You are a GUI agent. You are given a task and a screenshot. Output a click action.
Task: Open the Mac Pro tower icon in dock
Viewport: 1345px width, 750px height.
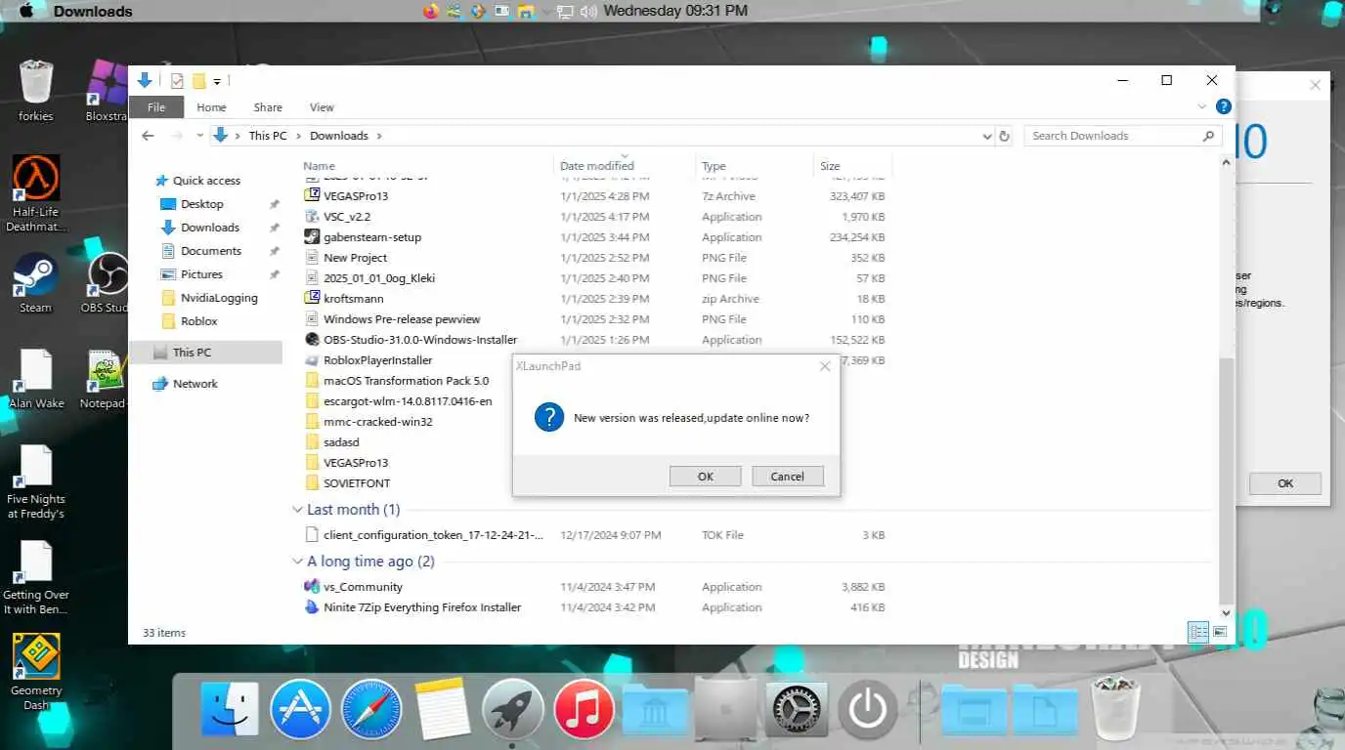pos(725,709)
